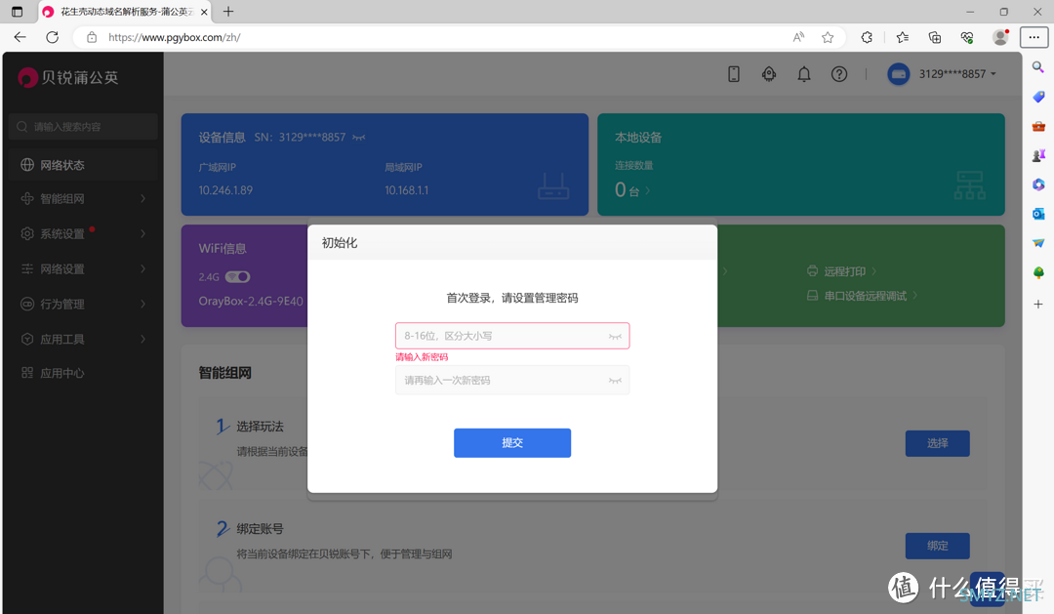The height and width of the screenshot is (614, 1054).
Task: Click the sidebar search box
Action: pos(83,127)
